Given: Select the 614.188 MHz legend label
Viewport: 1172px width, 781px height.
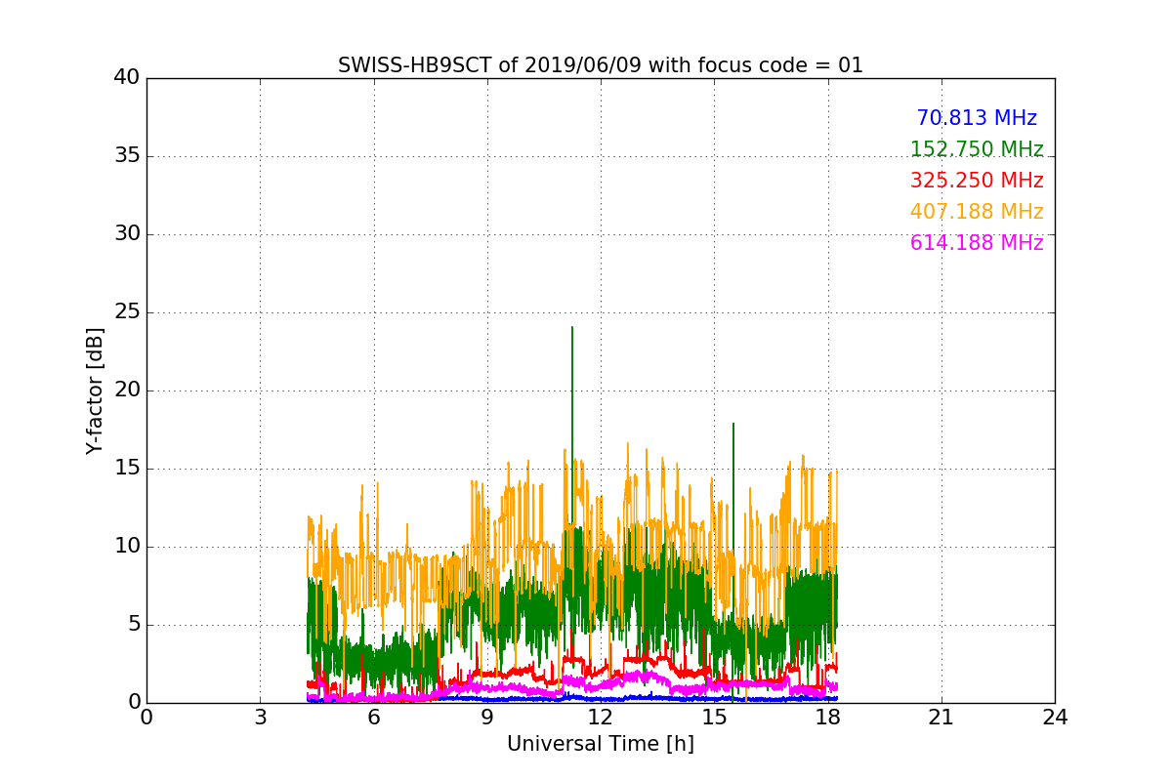Looking at the screenshot, I should coord(977,243).
